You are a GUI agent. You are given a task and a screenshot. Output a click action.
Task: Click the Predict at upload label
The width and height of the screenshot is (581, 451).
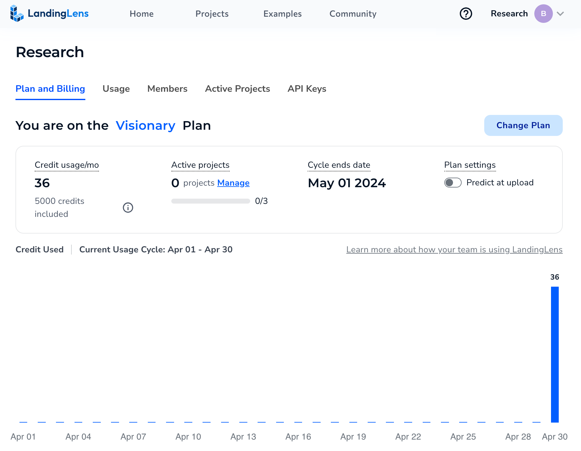500,183
